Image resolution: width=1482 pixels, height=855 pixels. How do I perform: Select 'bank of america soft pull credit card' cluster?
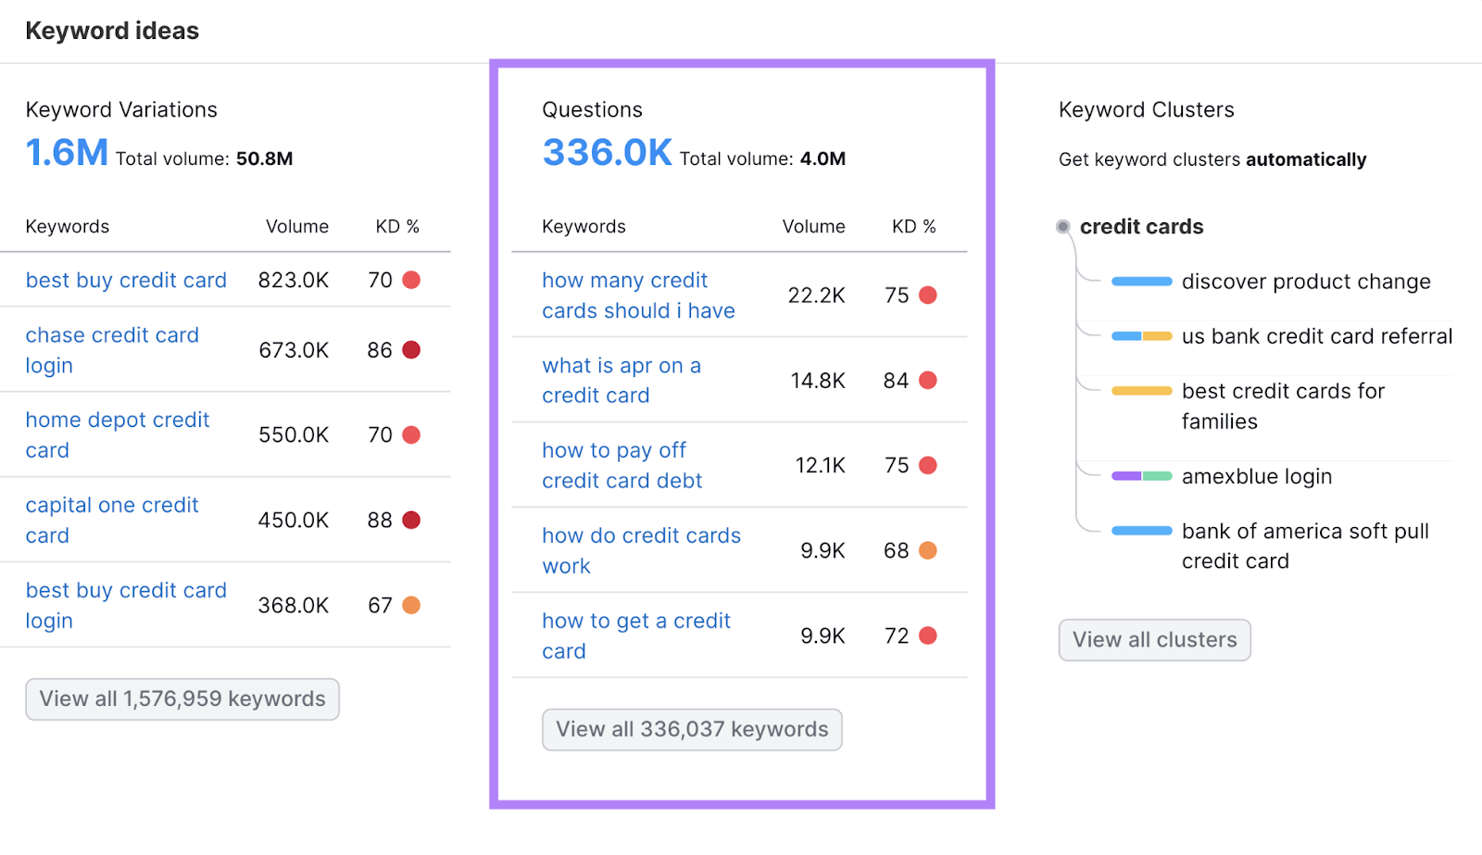[x=1305, y=547]
